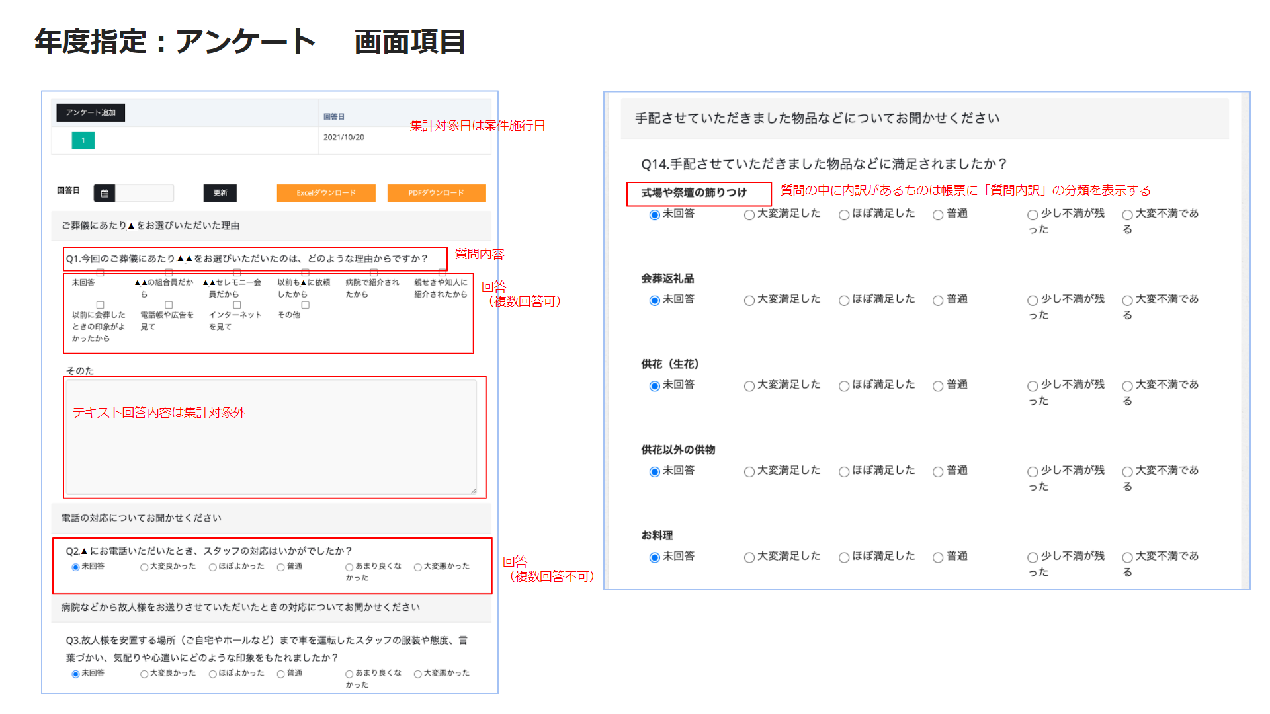Select 普通 for Q2 phone response
This screenshot has width=1270, height=714.
[x=281, y=567]
